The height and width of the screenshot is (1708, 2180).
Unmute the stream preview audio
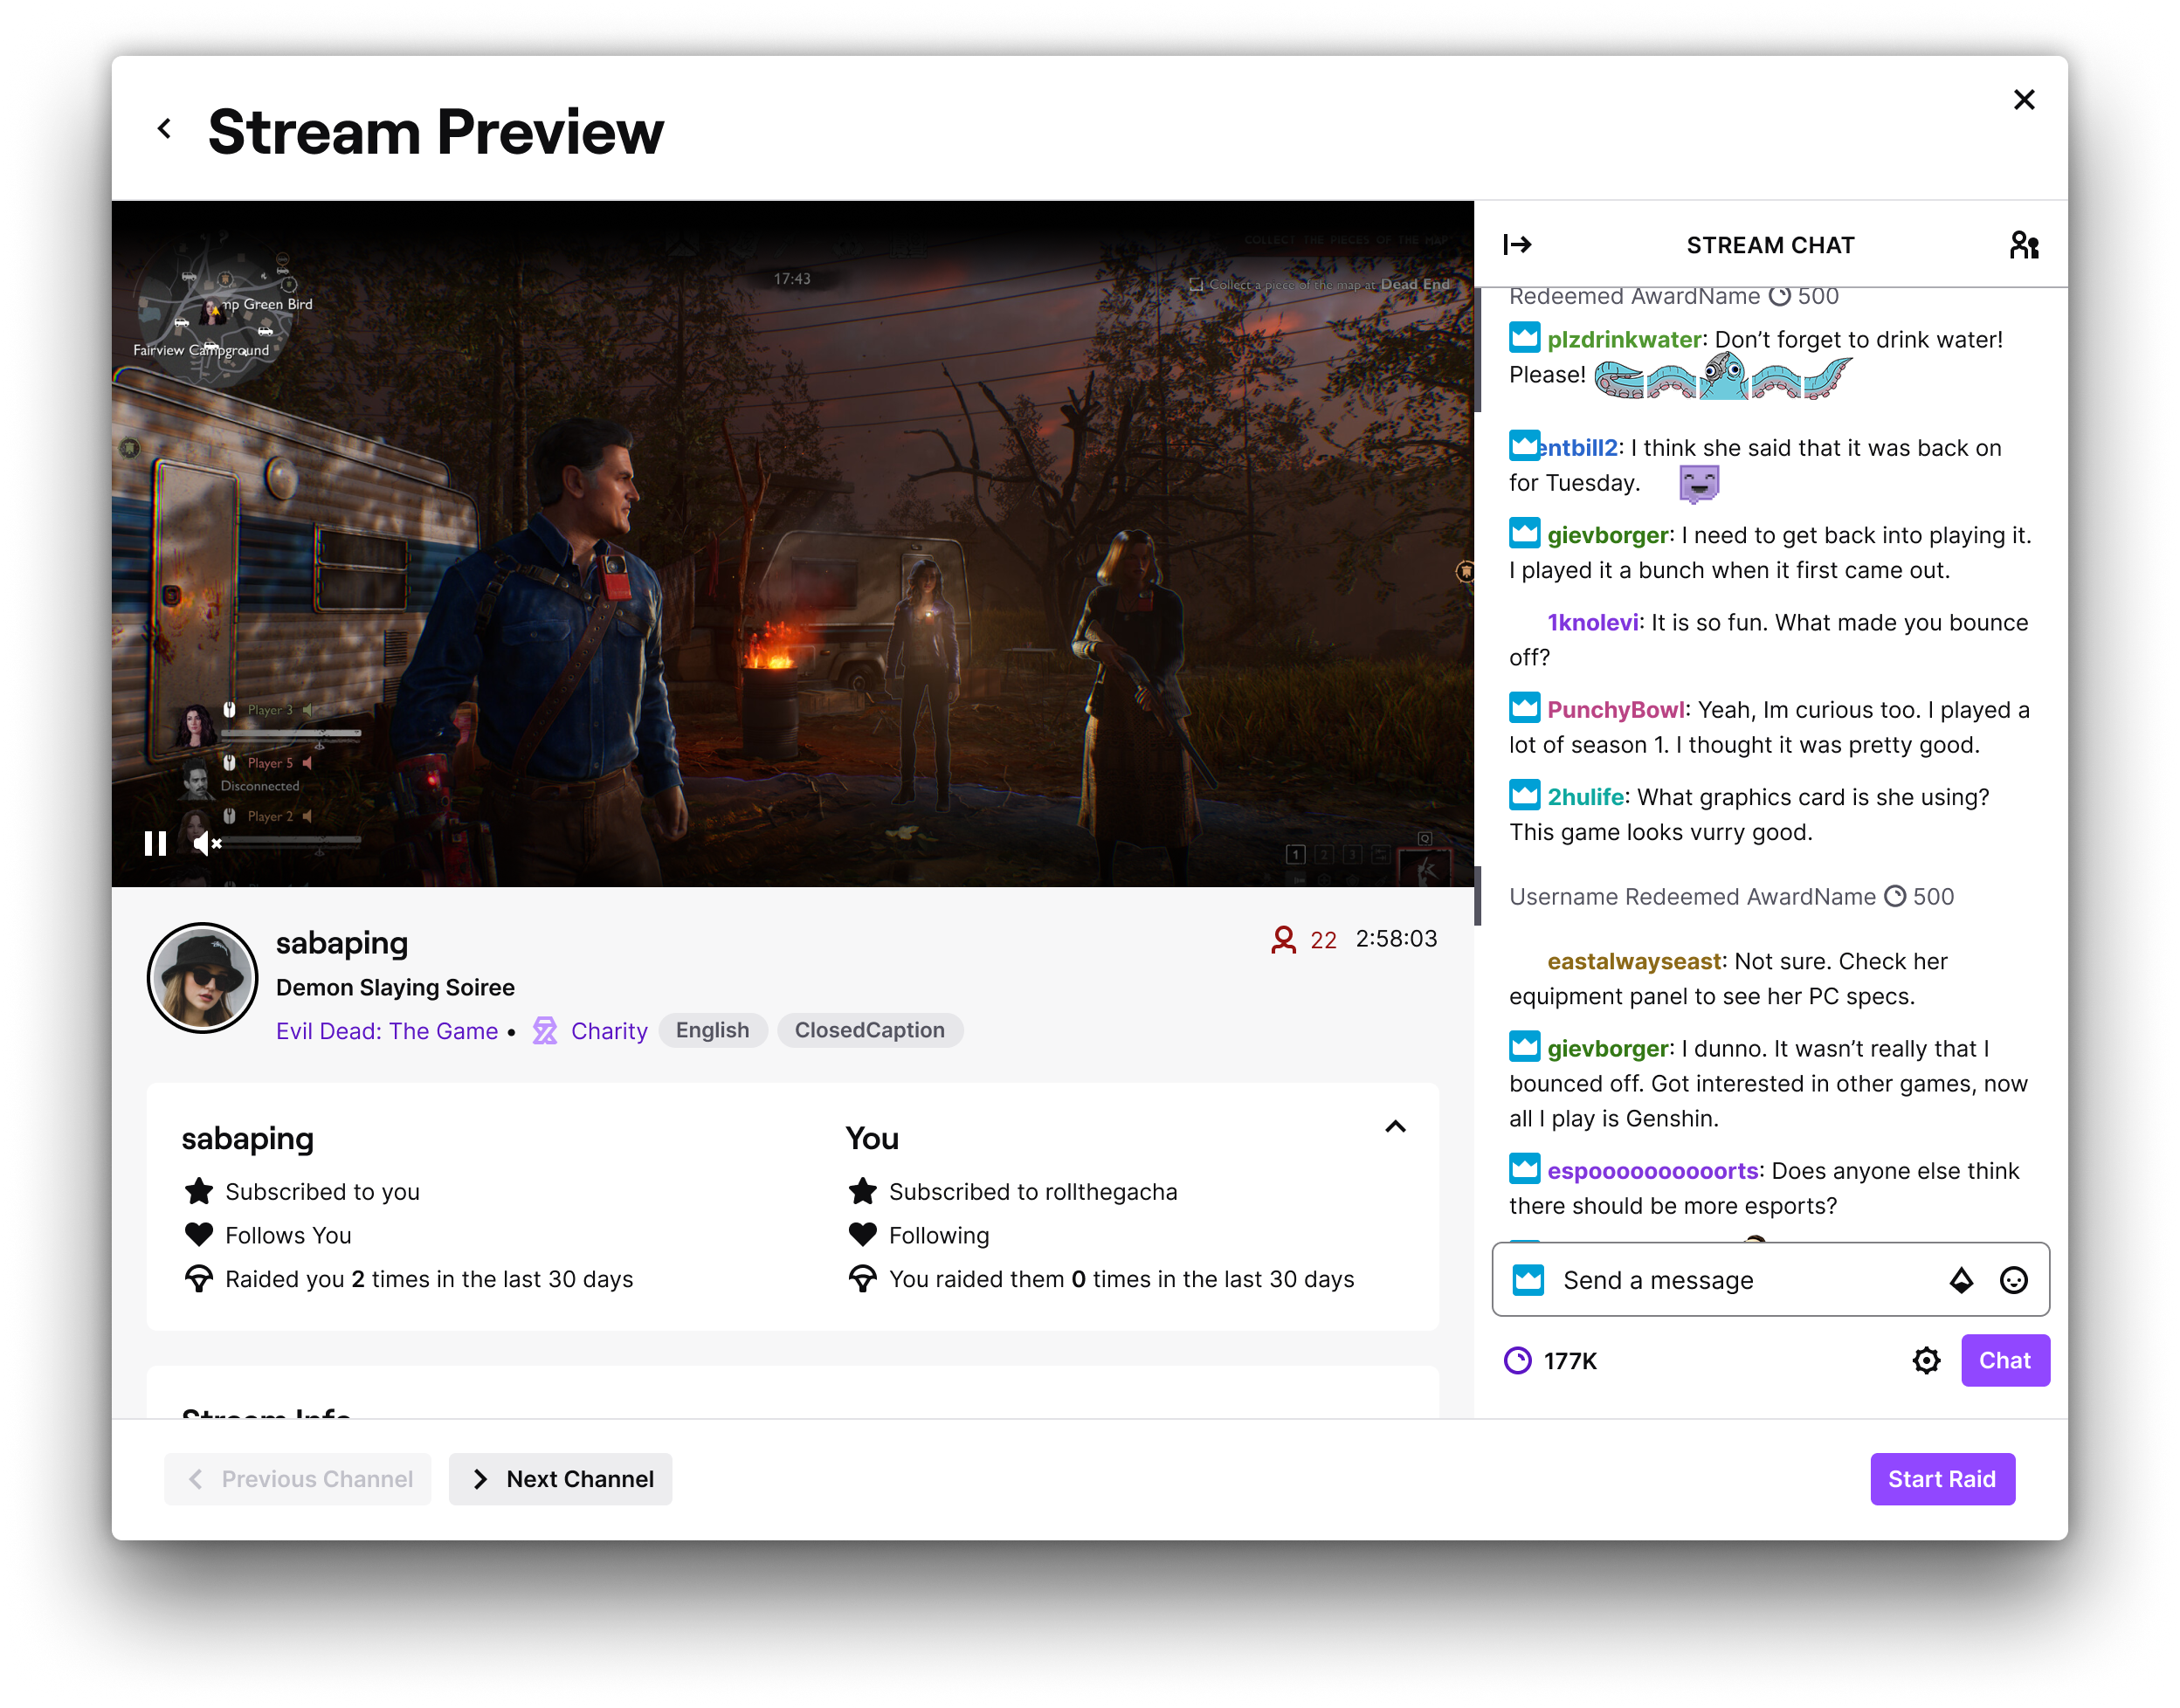207,844
